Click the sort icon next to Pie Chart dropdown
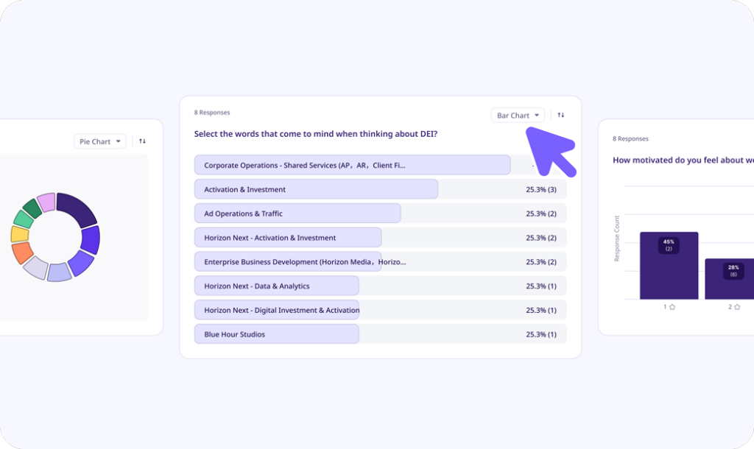 [142, 141]
